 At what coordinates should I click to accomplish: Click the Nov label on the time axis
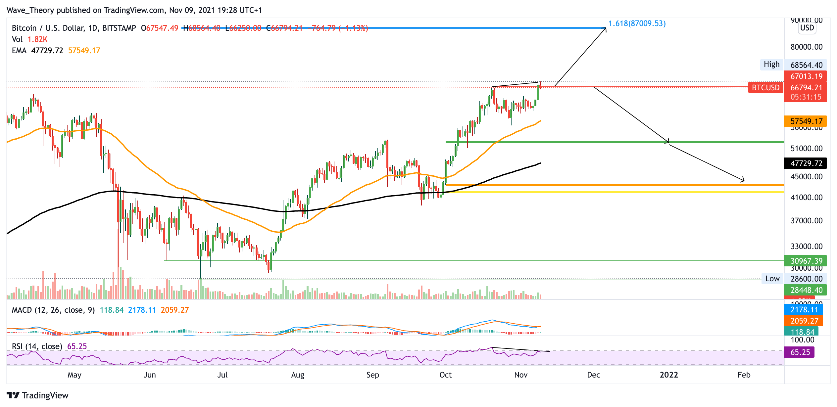[x=520, y=375]
